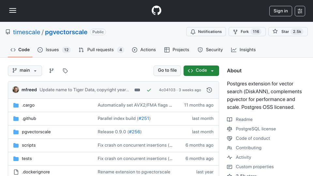This screenshot has width=313, height=176.
Task: Open timescale owner profile link
Action: click(x=26, y=32)
